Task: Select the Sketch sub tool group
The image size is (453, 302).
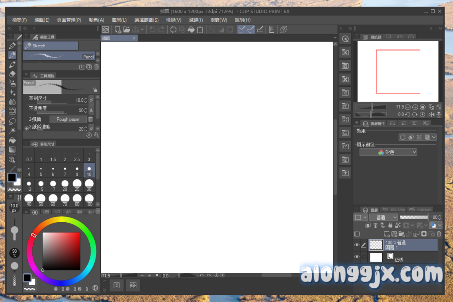Action: tap(51, 46)
